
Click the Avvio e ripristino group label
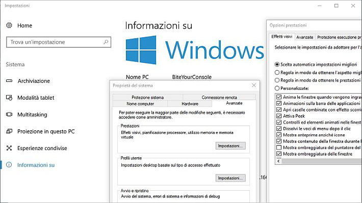(135, 191)
